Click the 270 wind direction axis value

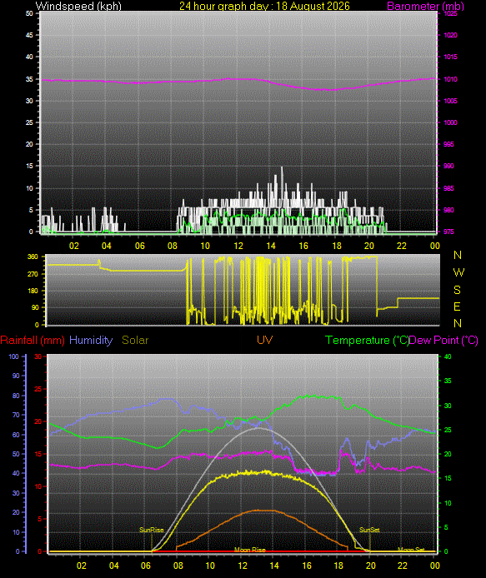tap(33, 274)
